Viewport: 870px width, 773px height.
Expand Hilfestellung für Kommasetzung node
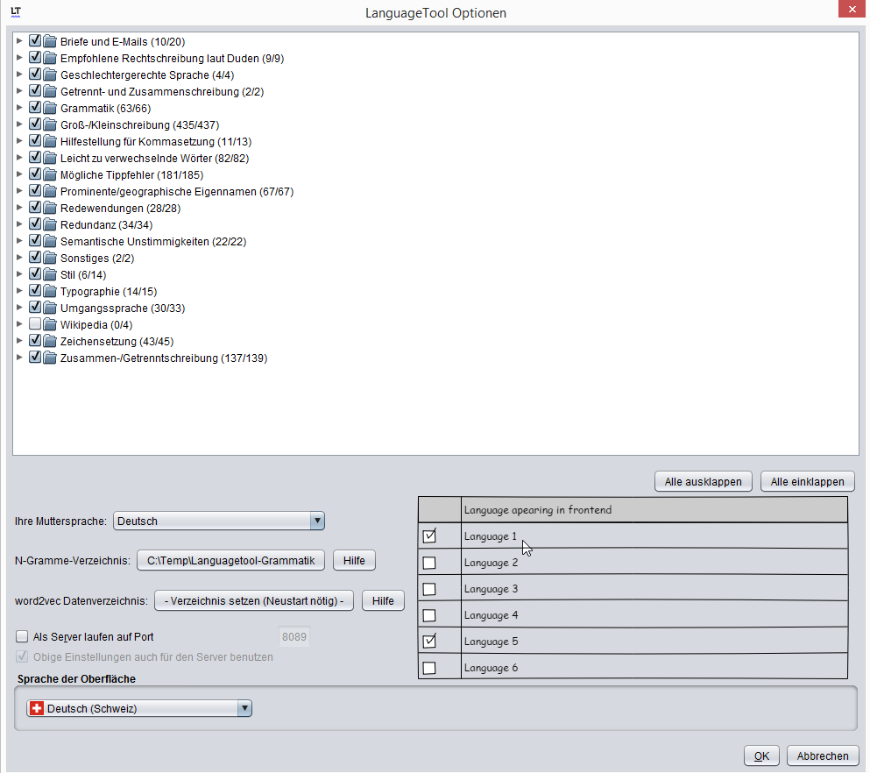pos(19,140)
